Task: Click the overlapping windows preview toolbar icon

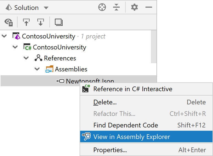Action: click(x=59, y=22)
